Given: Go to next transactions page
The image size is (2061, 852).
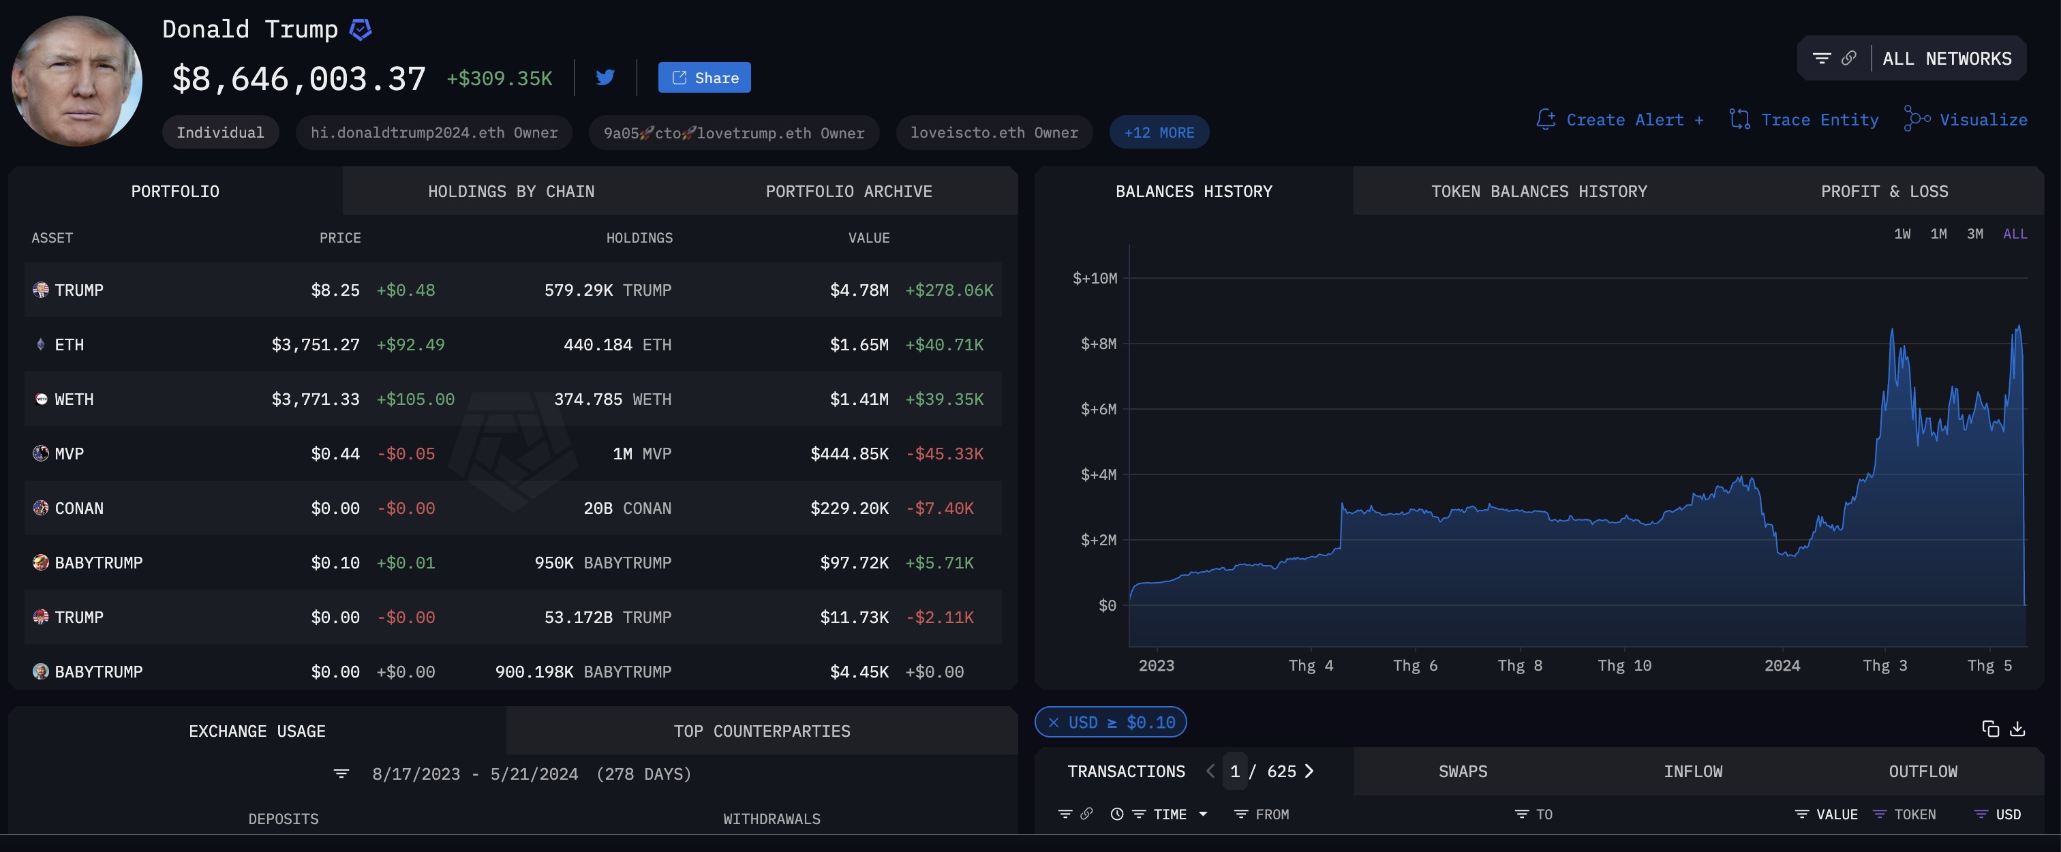Looking at the screenshot, I should coord(1309,770).
